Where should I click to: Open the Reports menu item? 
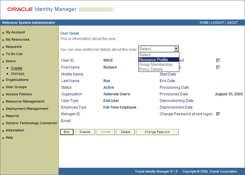[12, 116]
